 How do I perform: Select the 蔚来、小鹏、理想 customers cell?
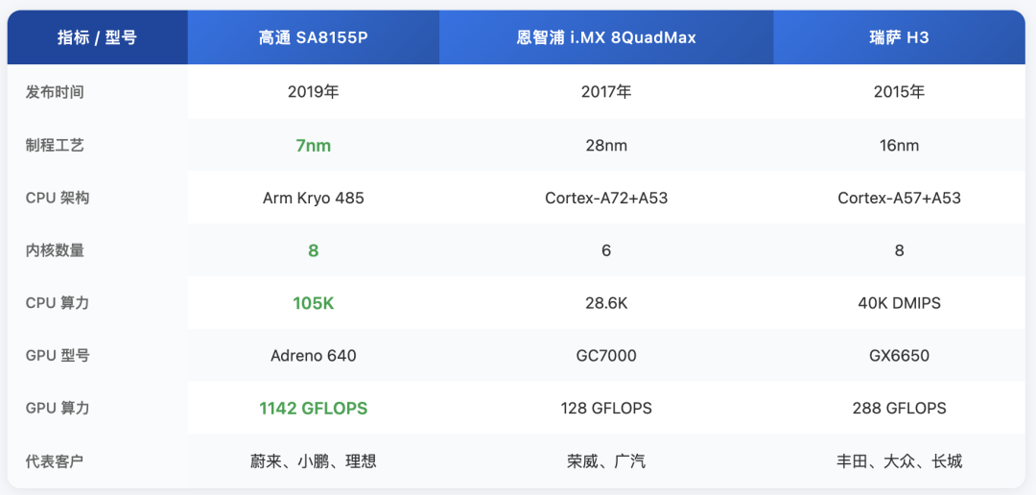(x=313, y=460)
